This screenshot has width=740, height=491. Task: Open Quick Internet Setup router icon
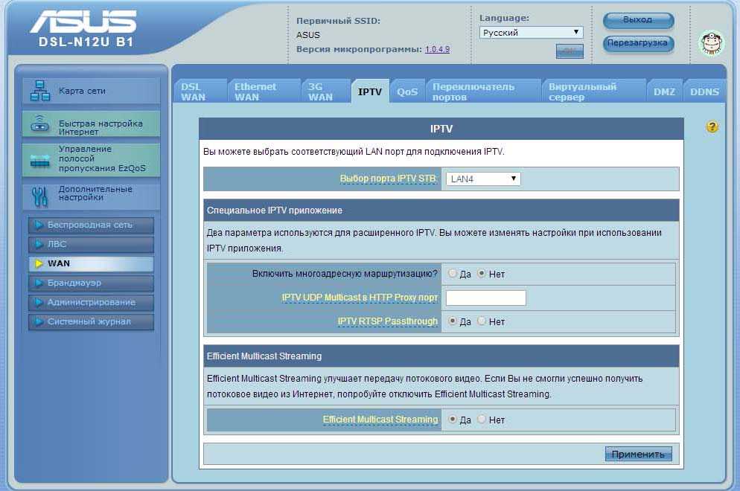(39, 124)
